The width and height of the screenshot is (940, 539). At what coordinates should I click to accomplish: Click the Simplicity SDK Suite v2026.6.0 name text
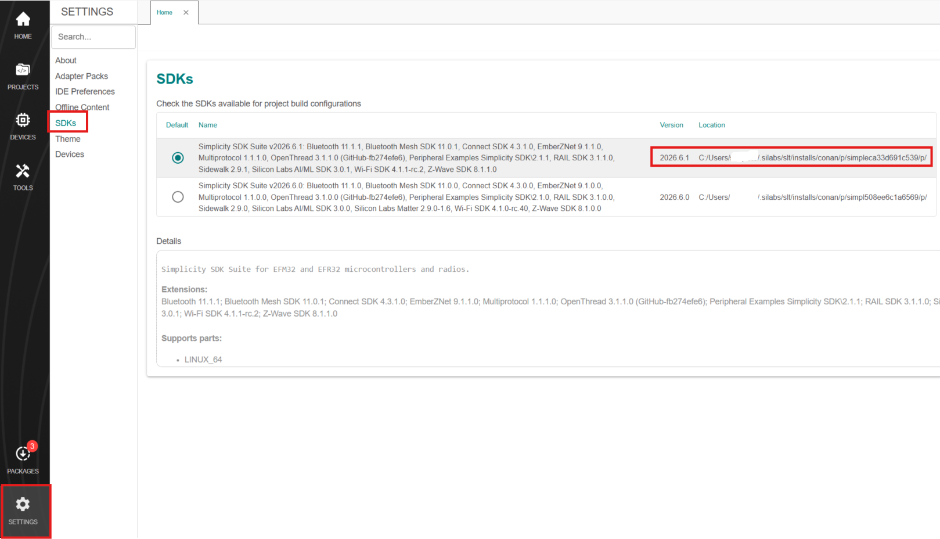point(406,197)
